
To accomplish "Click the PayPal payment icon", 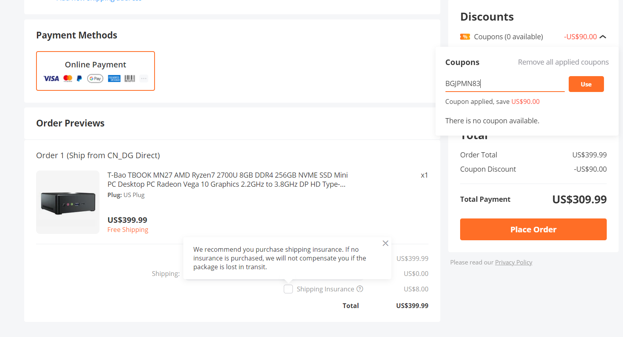I will click(x=79, y=79).
